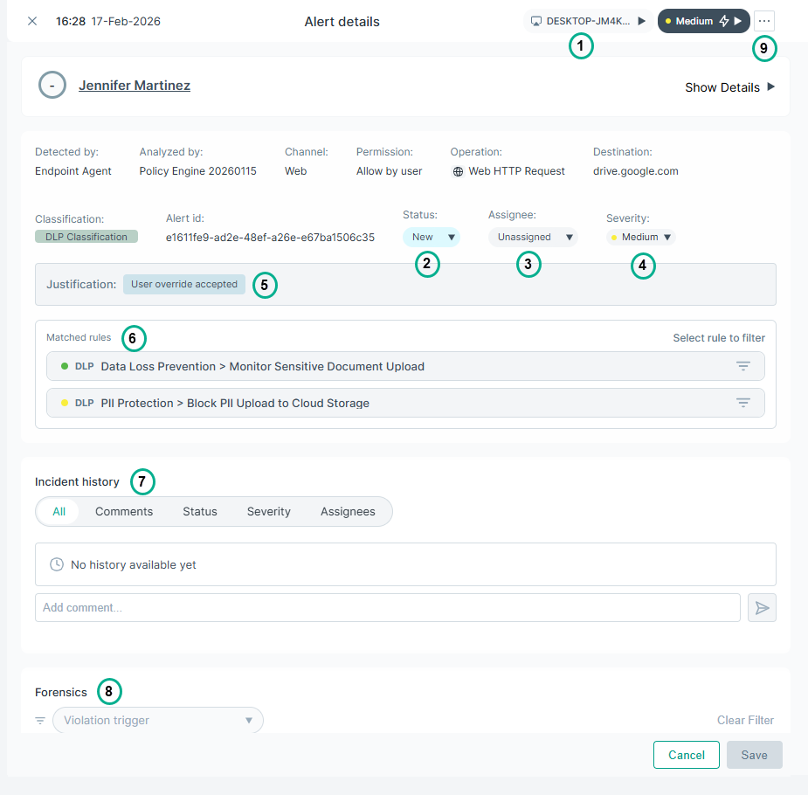The image size is (808, 795).
Task: Click the user avatar circle beside Jennifer Martinez
Action: click(52, 86)
